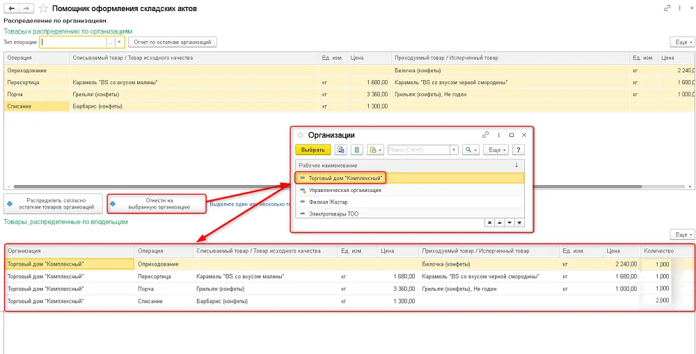Click list view icon in Организации toolbar
Screen dimensions: 696x354
(x=357, y=150)
